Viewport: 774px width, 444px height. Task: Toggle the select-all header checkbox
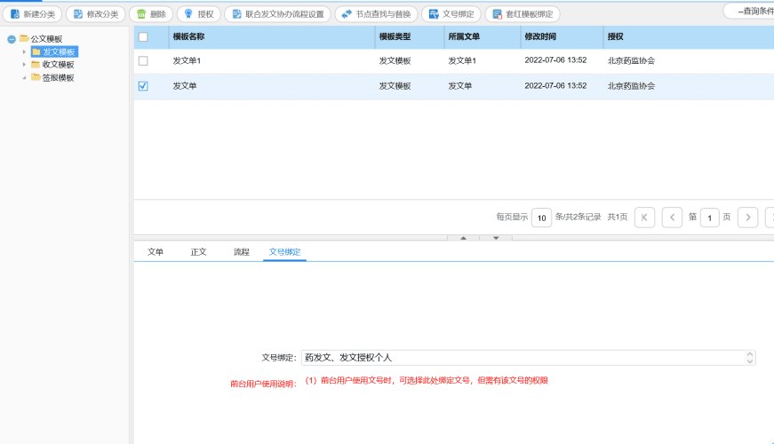tap(143, 37)
